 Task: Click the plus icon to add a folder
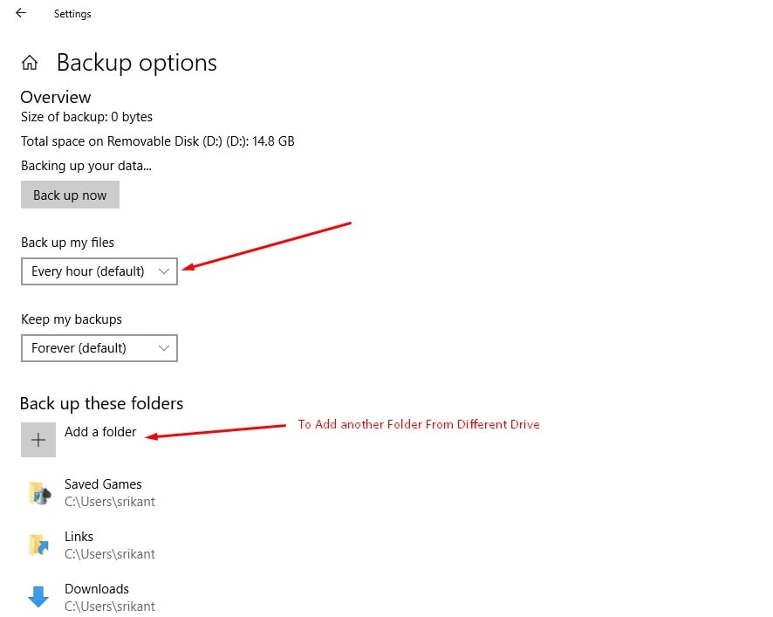click(38, 440)
